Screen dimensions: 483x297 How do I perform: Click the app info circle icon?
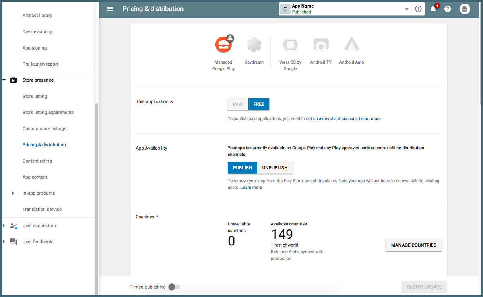pyautogui.click(x=418, y=9)
